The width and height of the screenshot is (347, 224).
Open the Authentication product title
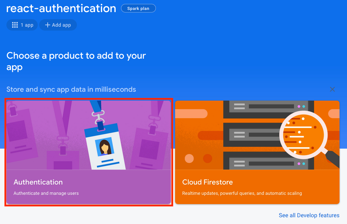[x=38, y=182]
